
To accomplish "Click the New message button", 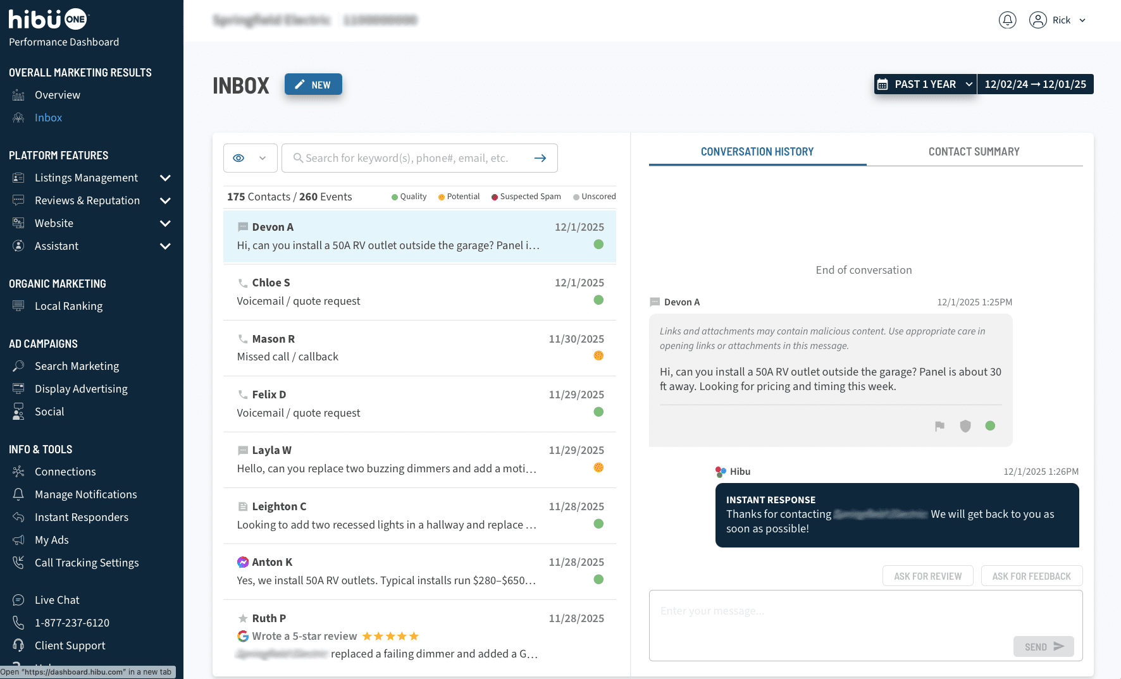I will tap(313, 85).
